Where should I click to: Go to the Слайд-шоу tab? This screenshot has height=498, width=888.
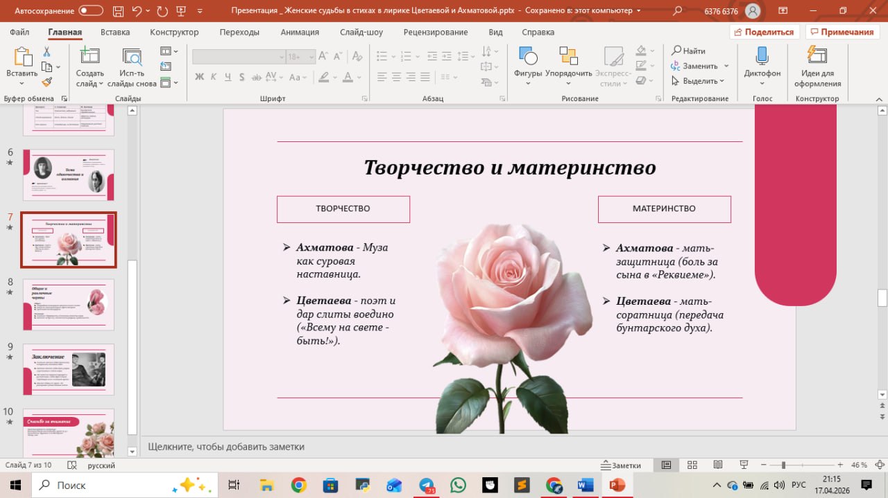pyautogui.click(x=361, y=32)
